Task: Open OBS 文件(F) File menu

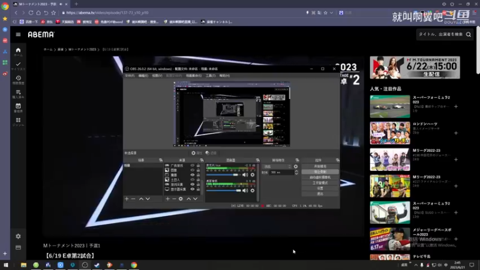Action: click(130, 76)
